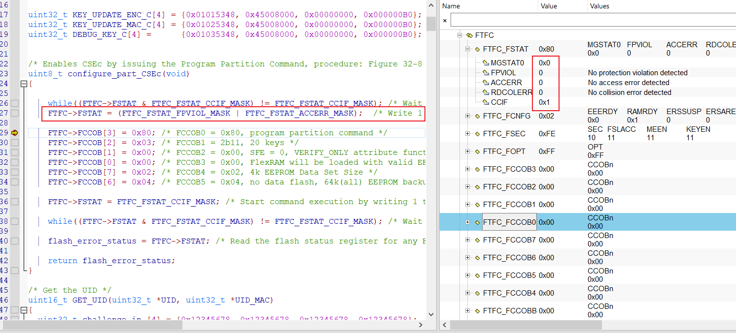Viewport: 736px width, 333px height.
Task: Collapse the GET_UID function fold at line 47
Action: pyautogui.click(x=24, y=310)
